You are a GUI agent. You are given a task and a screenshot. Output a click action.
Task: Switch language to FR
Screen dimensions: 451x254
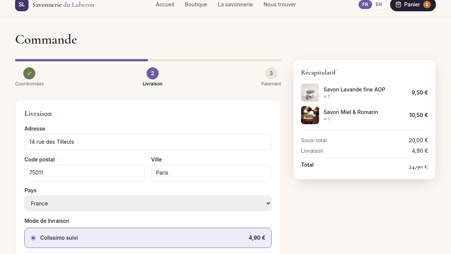point(365,5)
